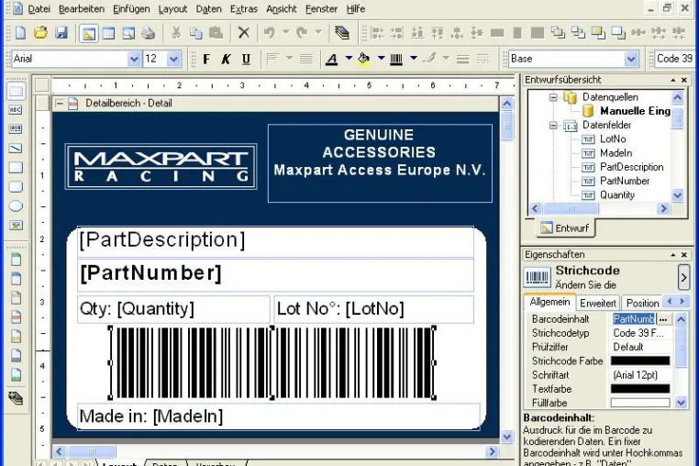
Task: Toggle the design view mode button
Action: [x=89, y=33]
